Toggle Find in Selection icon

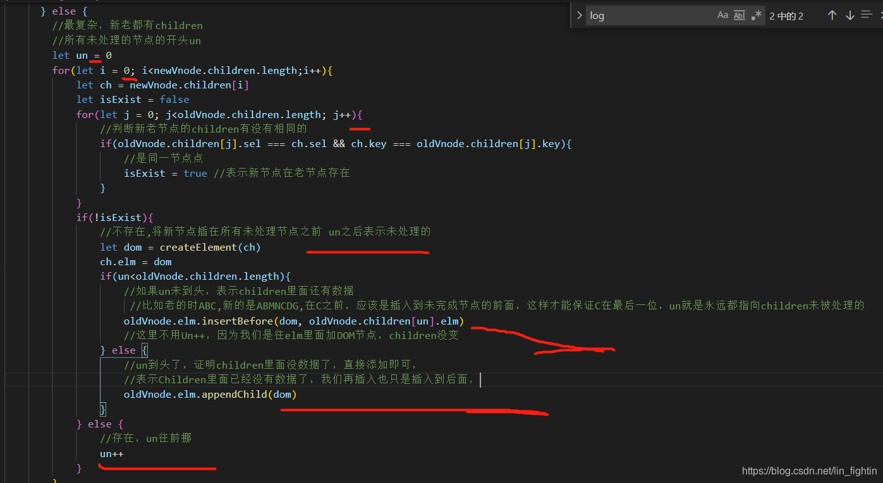coord(867,15)
